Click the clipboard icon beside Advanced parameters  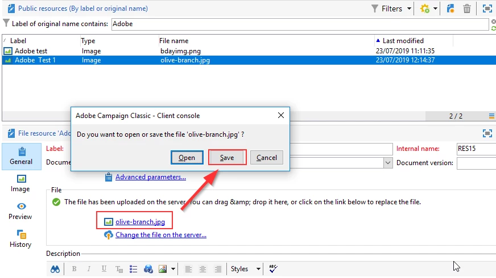(x=109, y=177)
